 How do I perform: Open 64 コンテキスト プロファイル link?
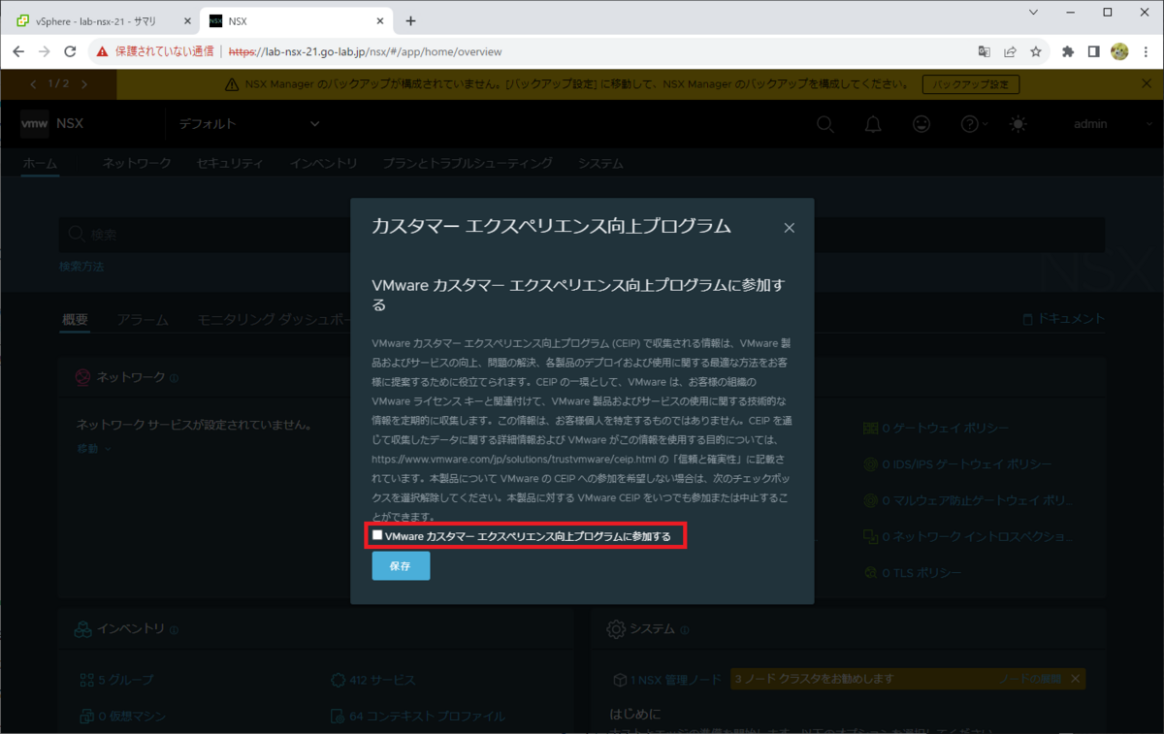pos(418,717)
